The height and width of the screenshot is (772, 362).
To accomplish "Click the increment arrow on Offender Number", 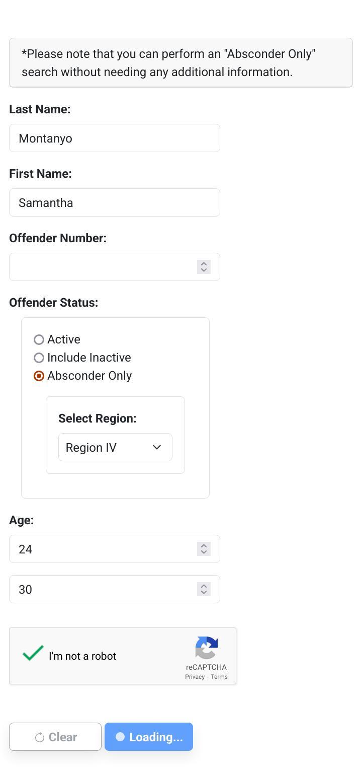I will click(x=204, y=264).
